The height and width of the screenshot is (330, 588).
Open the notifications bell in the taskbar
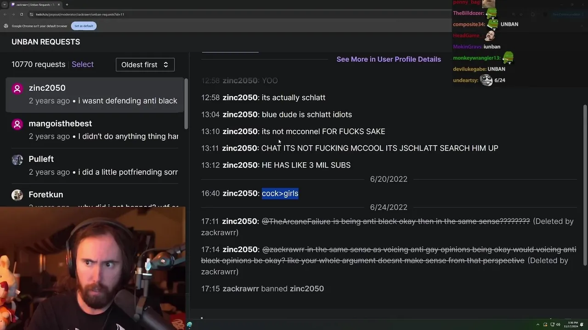pyautogui.click(x=581, y=324)
